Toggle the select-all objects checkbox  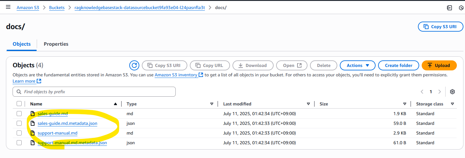click(x=19, y=104)
